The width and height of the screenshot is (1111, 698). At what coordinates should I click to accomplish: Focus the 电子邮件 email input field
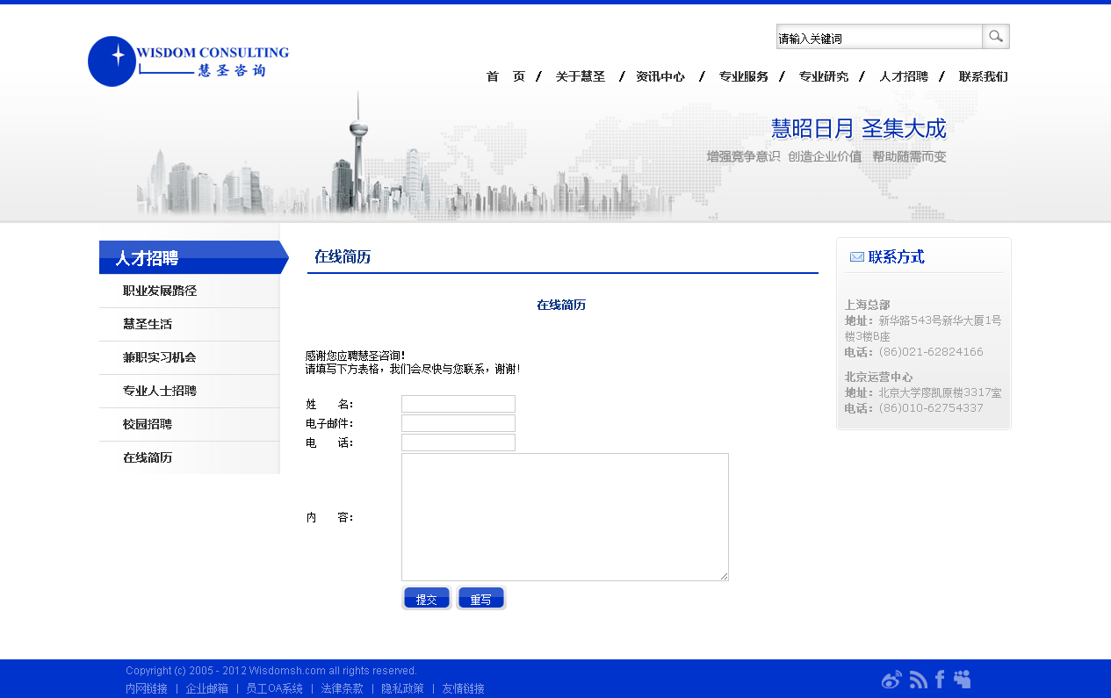coord(458,423)
